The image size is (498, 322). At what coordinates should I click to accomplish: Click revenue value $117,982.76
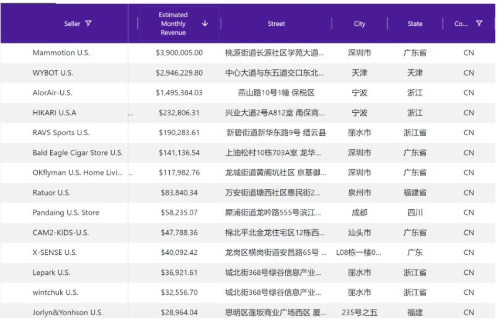click(179, 173)
